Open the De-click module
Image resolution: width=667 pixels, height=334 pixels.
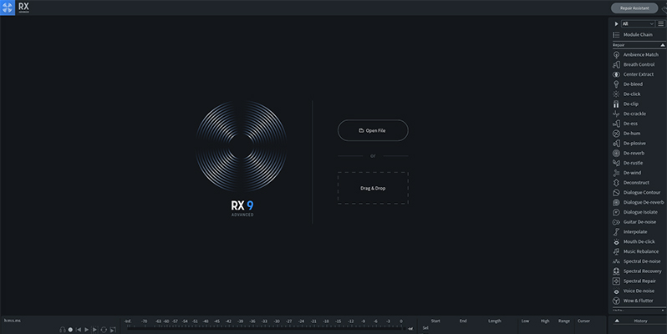pyautogui.click(x=627, y=94)
